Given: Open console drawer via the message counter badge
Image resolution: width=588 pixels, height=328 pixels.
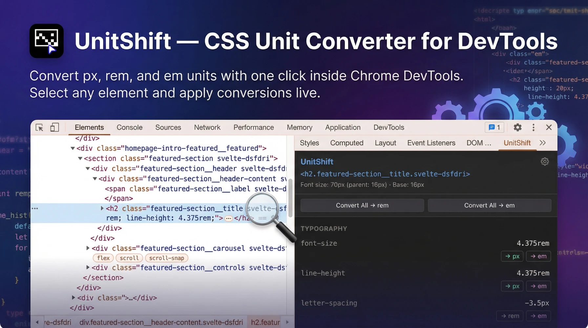Looking at the screenshot, I should [x=494, y=127].
